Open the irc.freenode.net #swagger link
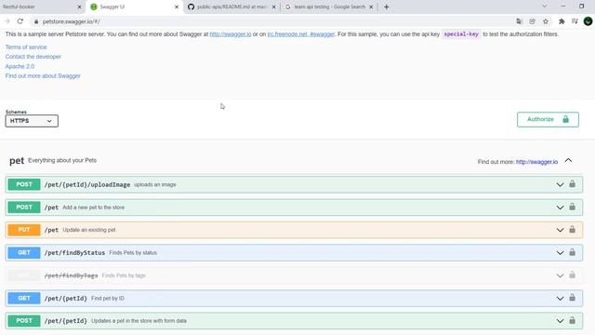 click(x=301, y=34)
